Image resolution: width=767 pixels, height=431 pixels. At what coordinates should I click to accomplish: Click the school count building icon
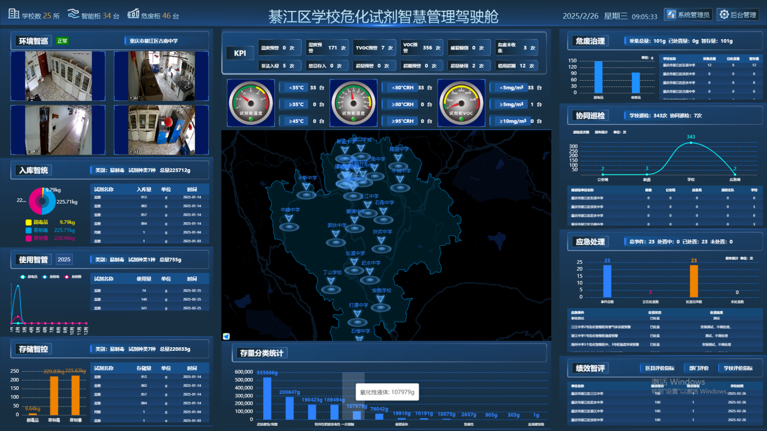[14, 14]
